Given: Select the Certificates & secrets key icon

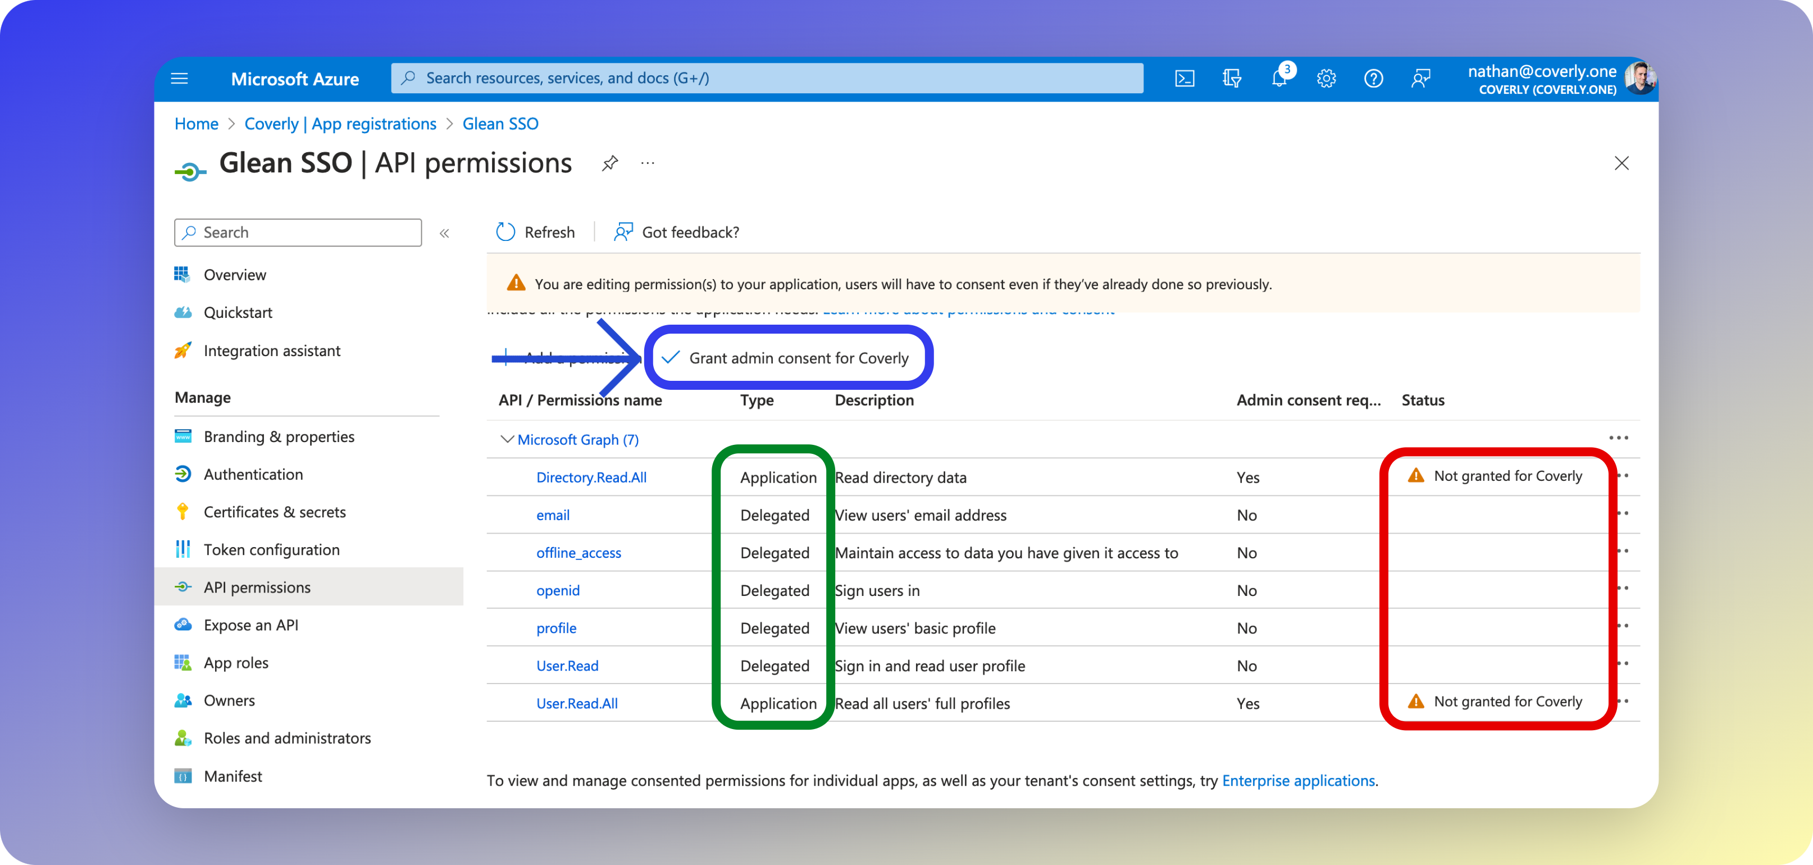Looking at the screenshot, I should [x=183, y=512].
